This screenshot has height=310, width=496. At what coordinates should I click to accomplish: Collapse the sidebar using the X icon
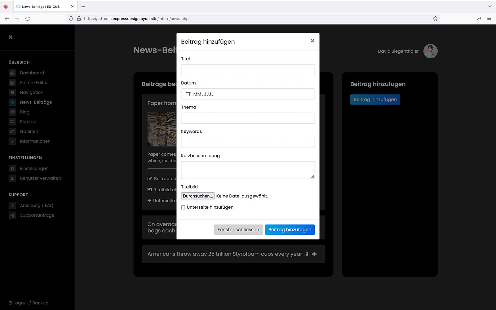click(11, 37)
